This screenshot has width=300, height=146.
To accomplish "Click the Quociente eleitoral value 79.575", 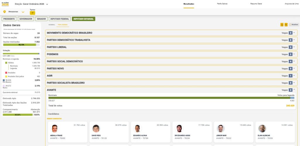I will pos(36,92).
